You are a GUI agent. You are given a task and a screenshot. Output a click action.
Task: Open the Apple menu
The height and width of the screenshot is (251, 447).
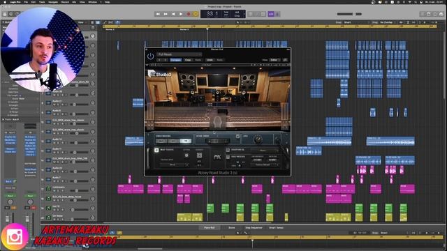click(4, 2)
